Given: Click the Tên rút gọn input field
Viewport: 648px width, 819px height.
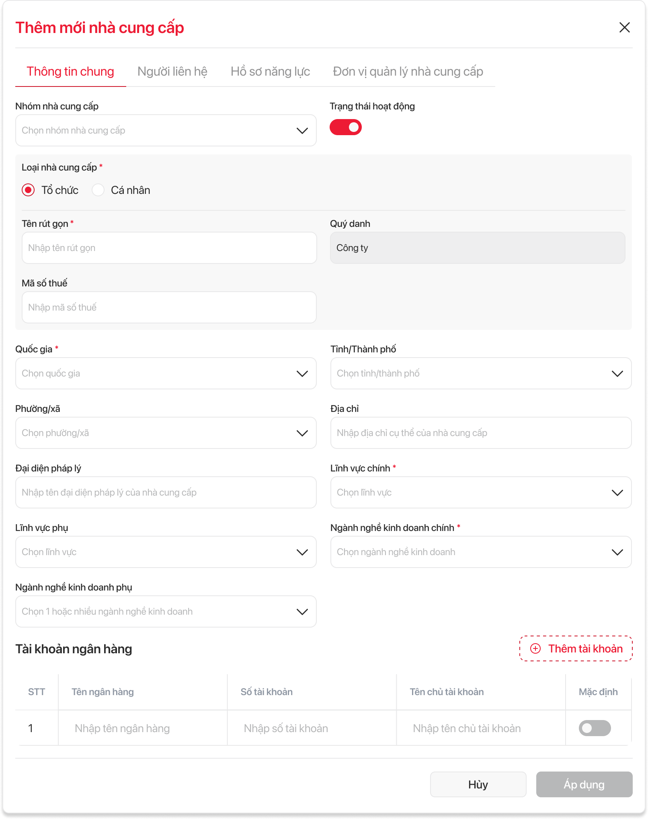Looking at the screenshot, I should pos(169,248).
